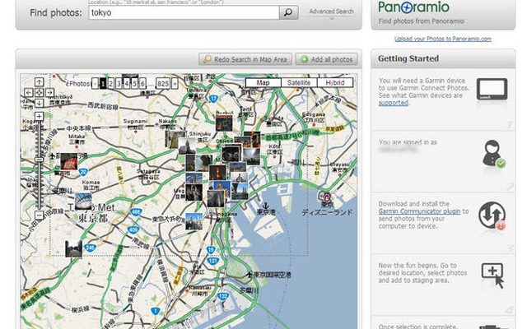Go to photos page 5
This screenshot has width=527, height=329.
tap(134, 83)
